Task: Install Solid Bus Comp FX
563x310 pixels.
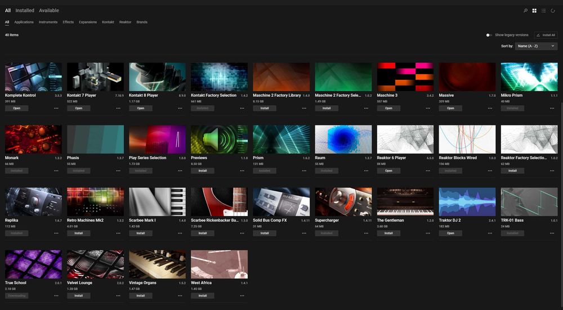Action: pyautogui.click(x=265, y=233)
